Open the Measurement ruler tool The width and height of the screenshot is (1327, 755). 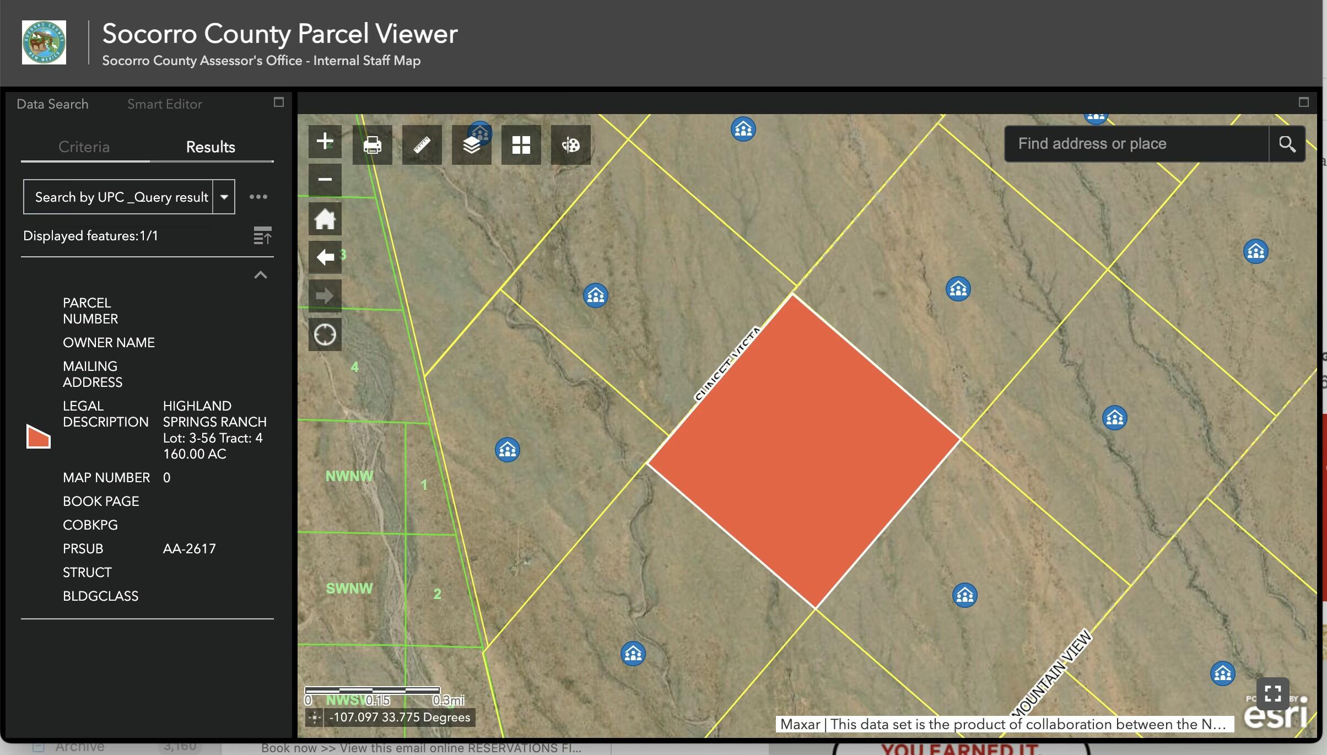click(x=422, y=144)
